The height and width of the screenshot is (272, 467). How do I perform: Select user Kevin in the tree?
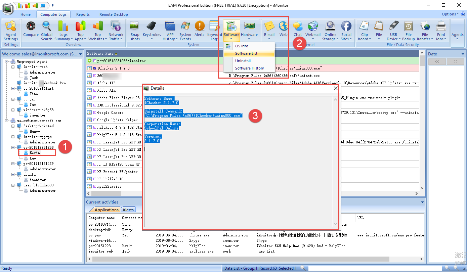35,153
